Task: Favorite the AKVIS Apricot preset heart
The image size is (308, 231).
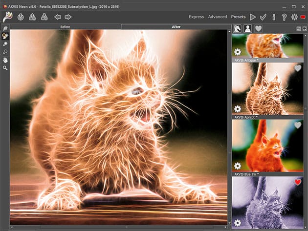Action: point(297,126)
